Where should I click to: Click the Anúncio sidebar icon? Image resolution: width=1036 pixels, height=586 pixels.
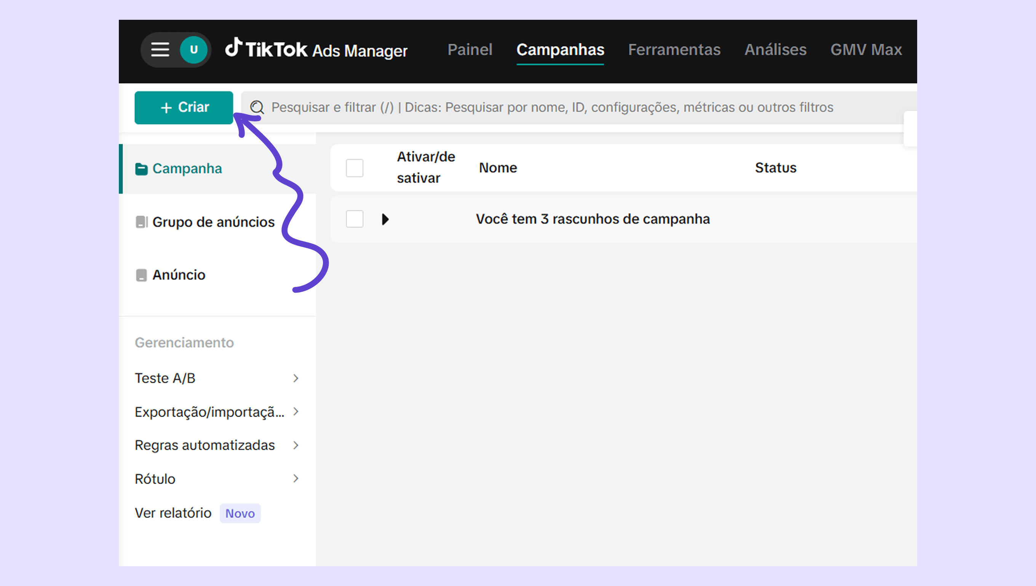coord(141,275)
